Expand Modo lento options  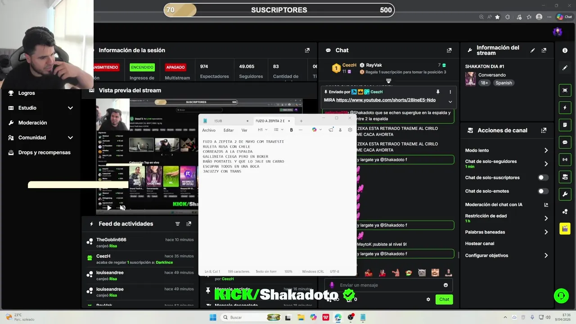click(x=546, y=150)
